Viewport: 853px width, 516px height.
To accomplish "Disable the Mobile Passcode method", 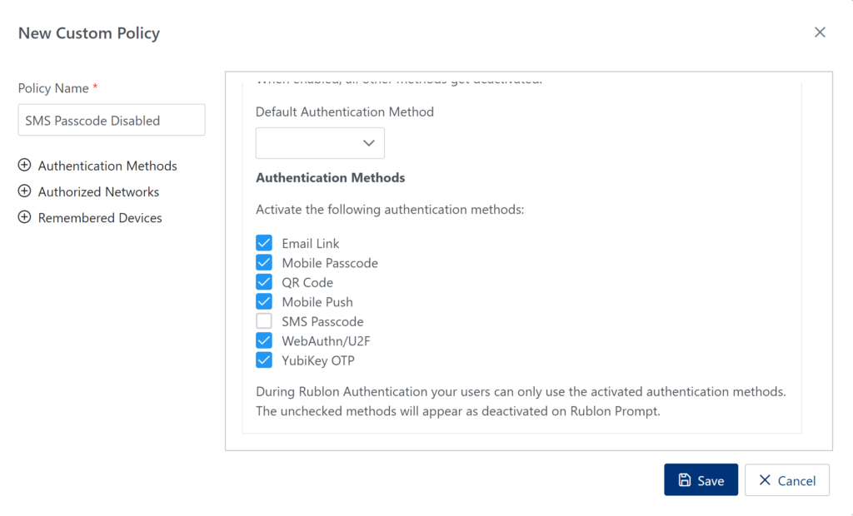I will [x=264, y=263].
